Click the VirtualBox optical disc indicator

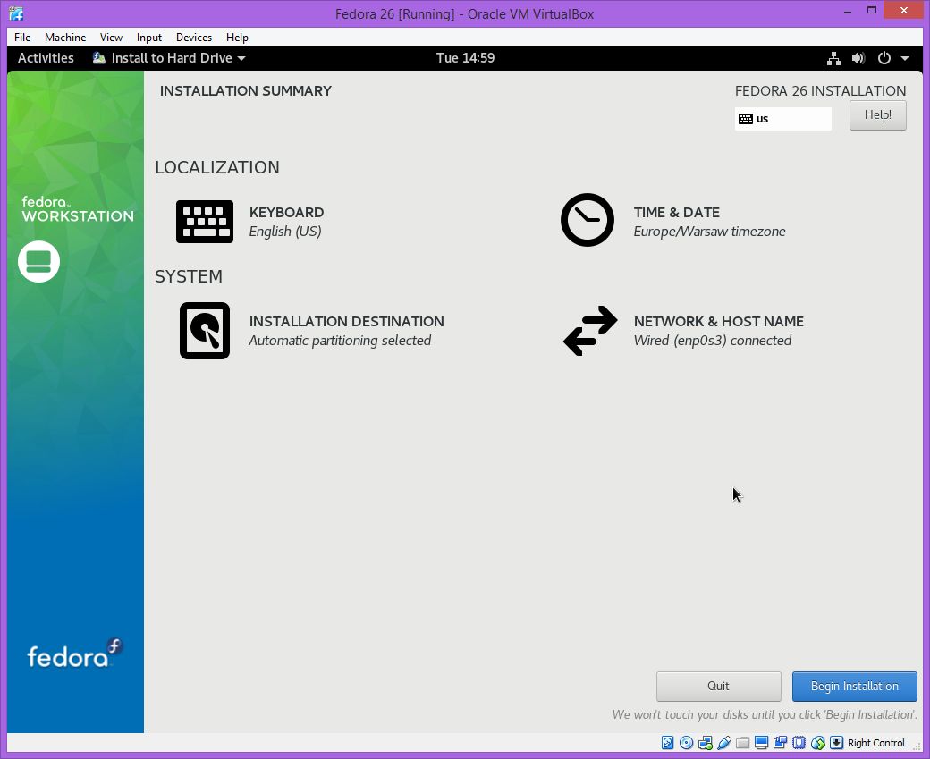pos(686,742)
